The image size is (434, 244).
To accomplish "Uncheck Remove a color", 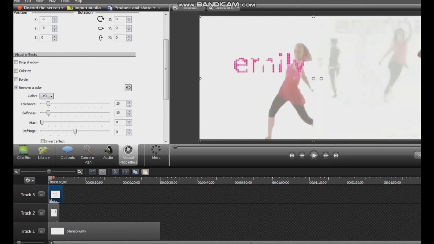I will click(x=16, y=88).
